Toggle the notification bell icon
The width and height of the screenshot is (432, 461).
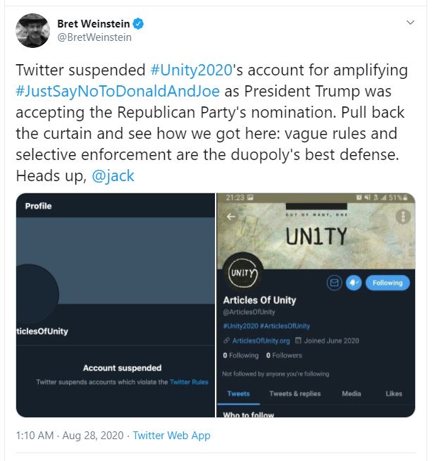[352, 283]
